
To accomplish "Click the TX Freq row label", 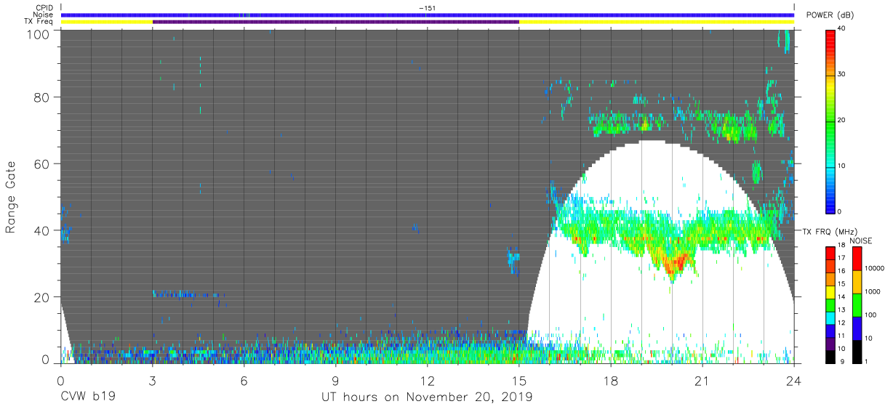I will [x=39, y=22].
